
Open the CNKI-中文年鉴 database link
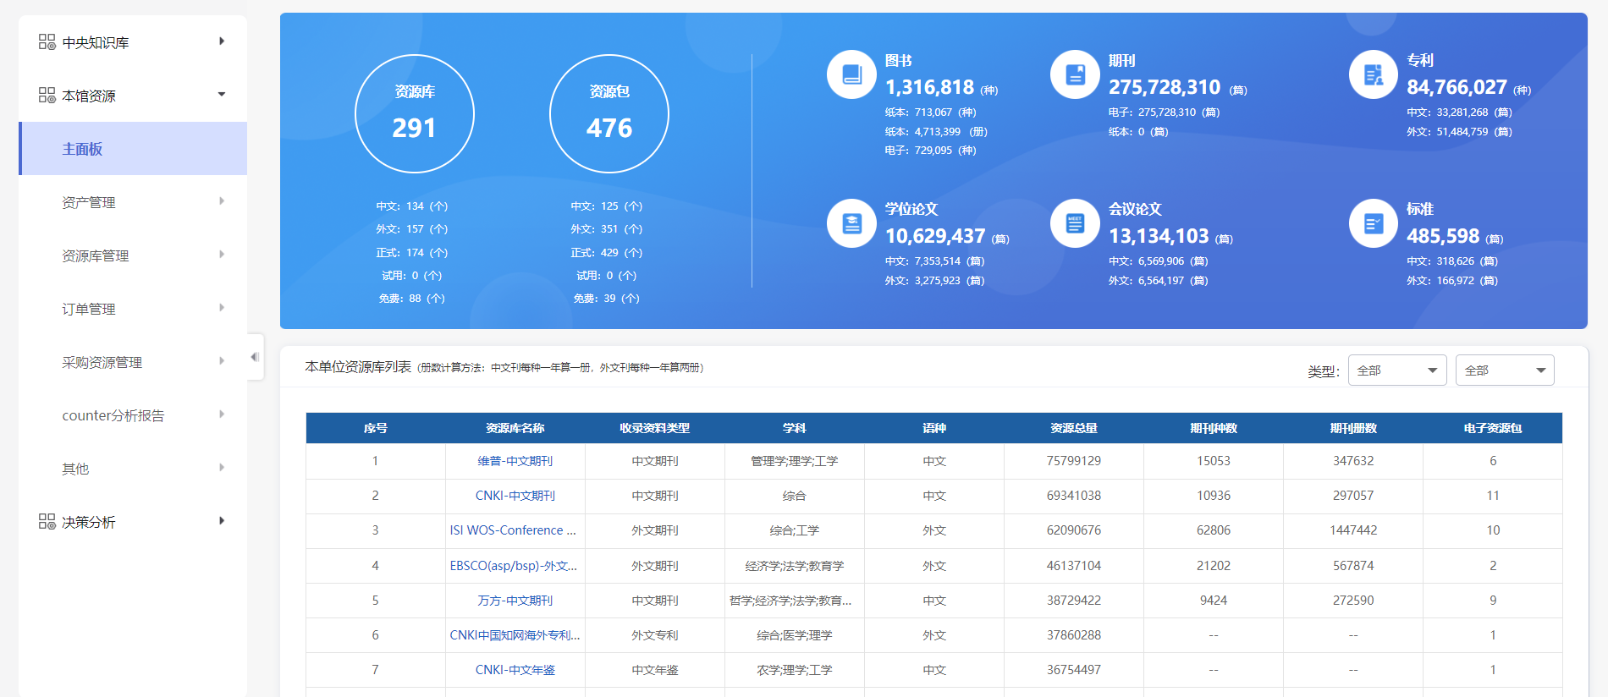coord(515,670)
